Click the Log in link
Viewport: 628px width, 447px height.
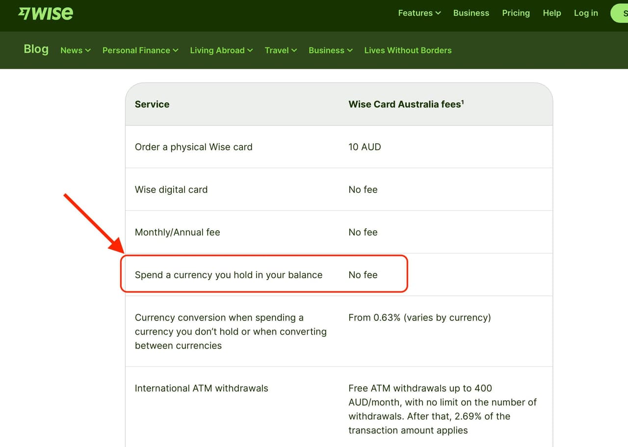tap(586, 13)
